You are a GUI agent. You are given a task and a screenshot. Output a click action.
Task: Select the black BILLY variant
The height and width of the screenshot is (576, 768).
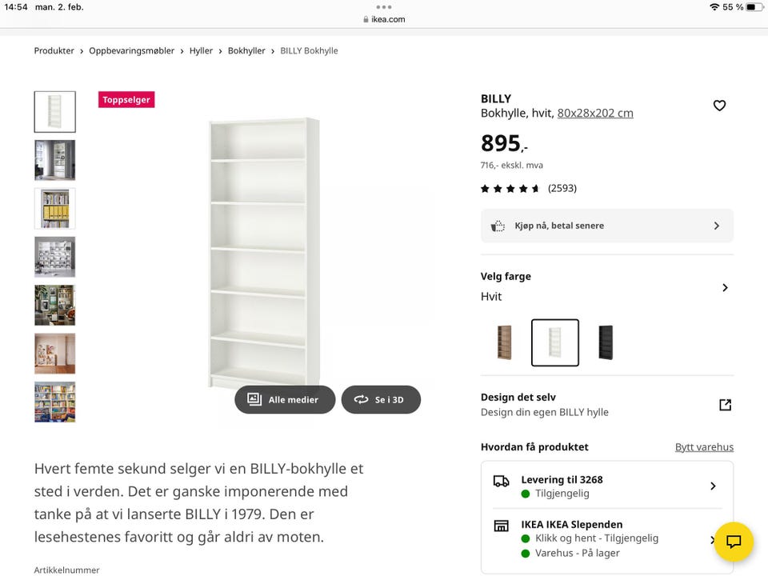point(606,342)
